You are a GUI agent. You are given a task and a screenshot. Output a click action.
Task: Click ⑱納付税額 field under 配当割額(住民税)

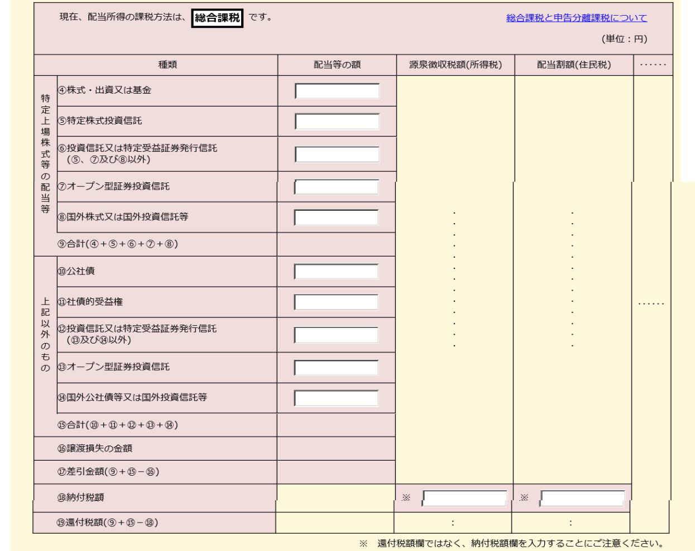click(582, 498)
